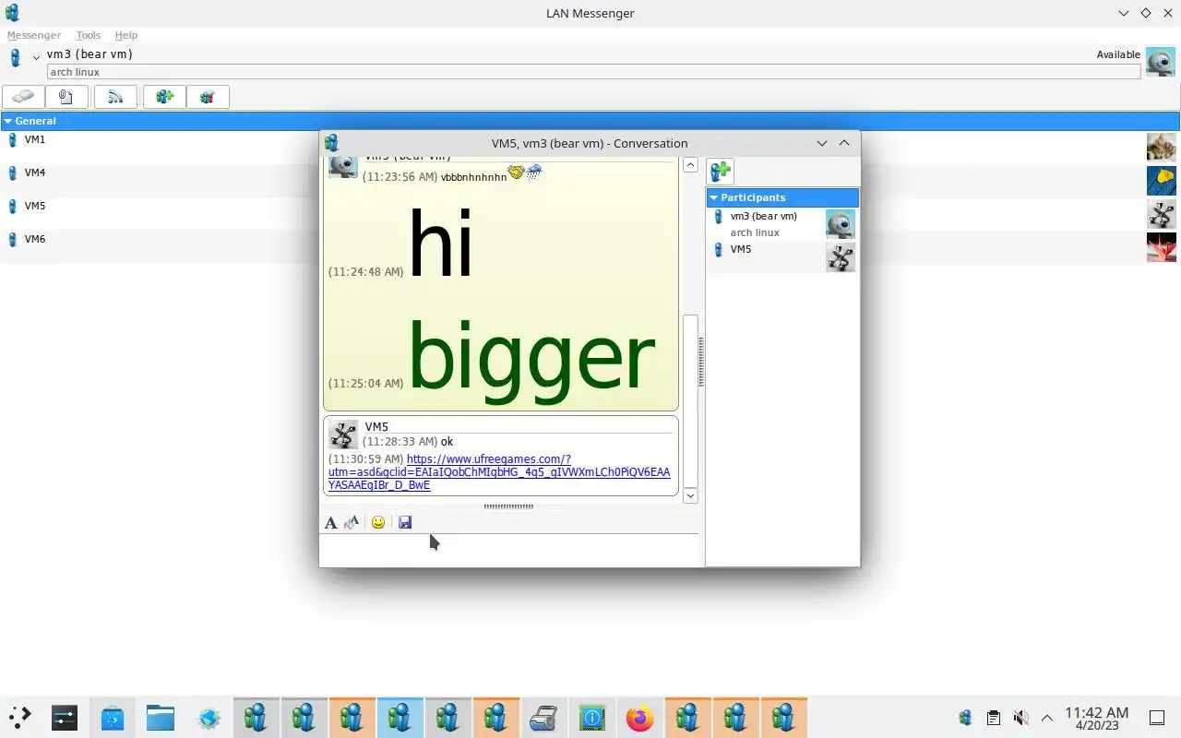Click the send file paperclip toolbar icon
The image size is (1181, 738).
[66, 97]
